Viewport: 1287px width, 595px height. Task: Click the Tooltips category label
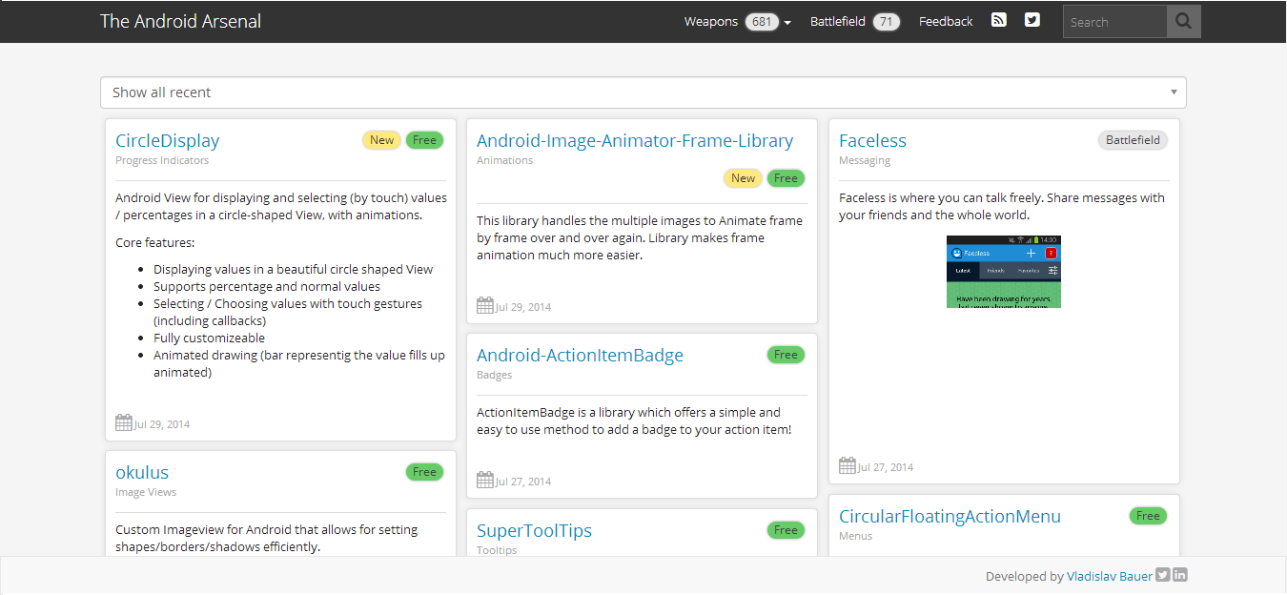click(x=497, y=550)
